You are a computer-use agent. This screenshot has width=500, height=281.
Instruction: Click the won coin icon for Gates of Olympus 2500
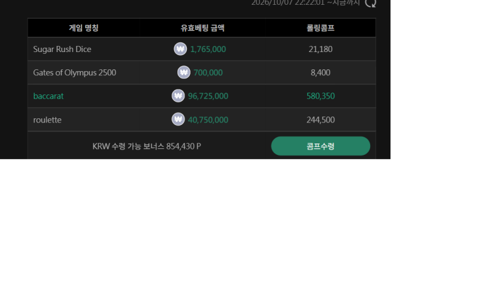tap(184, 72)
